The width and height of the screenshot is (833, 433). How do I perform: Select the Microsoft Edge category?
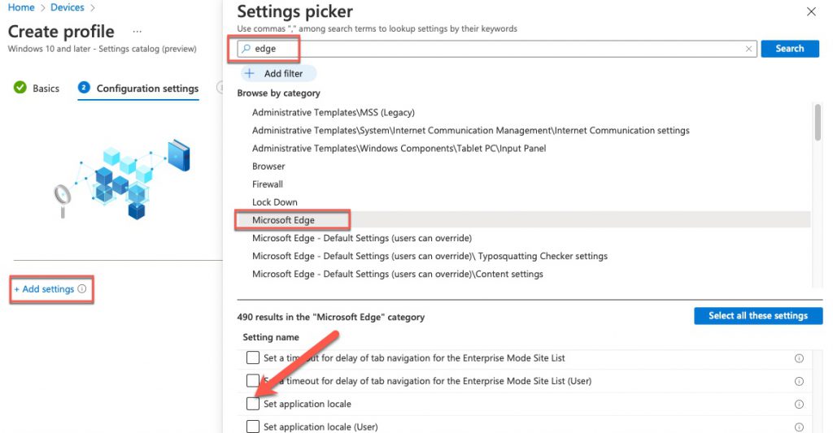283,220
